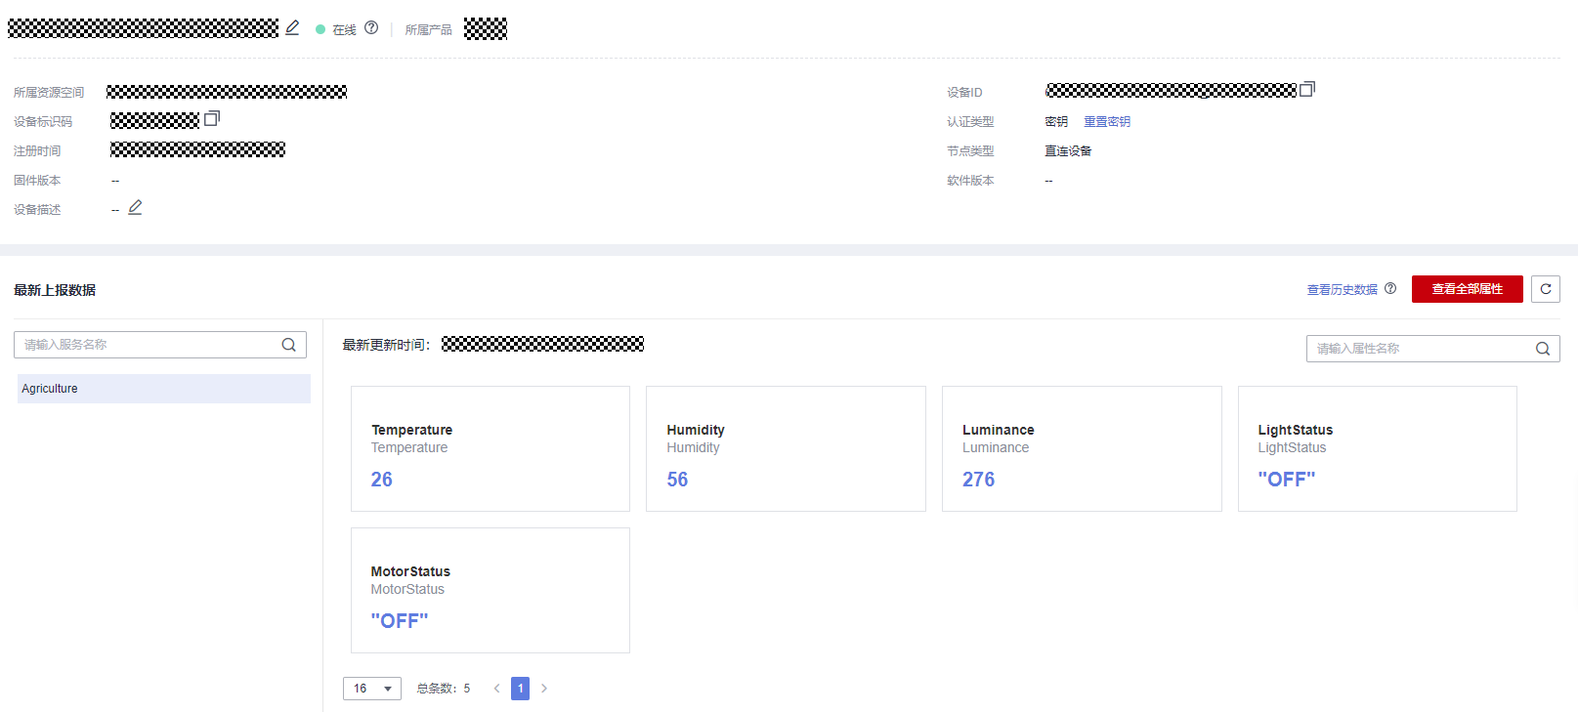
Task: Click the 在线 status label
Action: [344, 30]
